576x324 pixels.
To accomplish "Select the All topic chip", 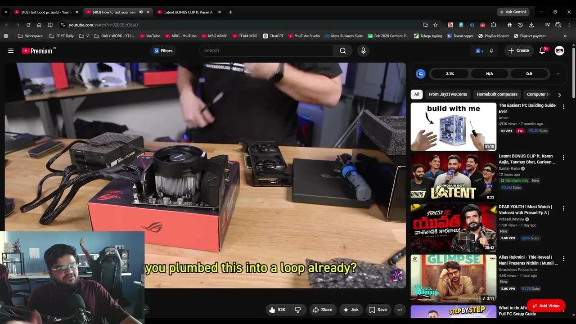I will coord(417,94).
